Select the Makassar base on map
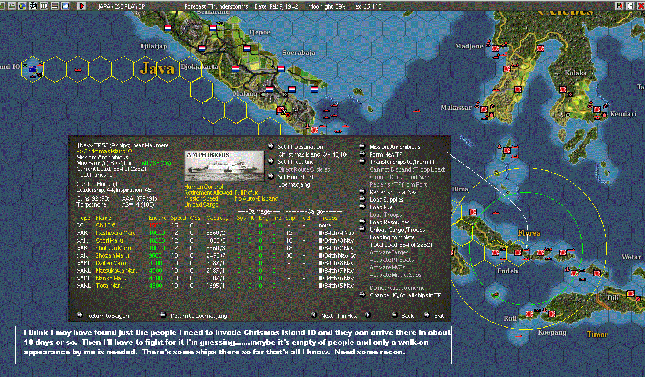This screenshot has width=645, height=377. pyautogui.click(x=484, y=110)
